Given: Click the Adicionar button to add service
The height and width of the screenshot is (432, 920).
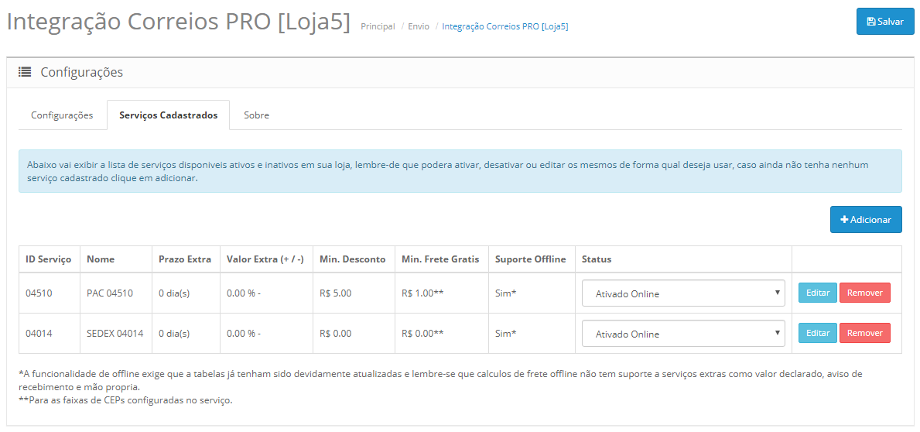Looking at the screenshot, I should [866, 220].
